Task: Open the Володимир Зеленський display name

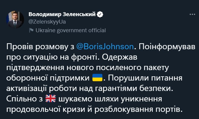Action: click(x=62, y=14)
